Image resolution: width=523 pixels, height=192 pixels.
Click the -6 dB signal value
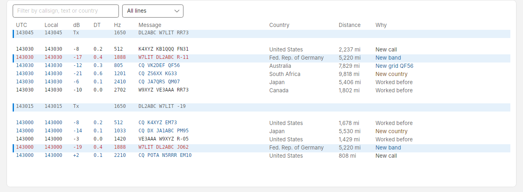[76, 82]
